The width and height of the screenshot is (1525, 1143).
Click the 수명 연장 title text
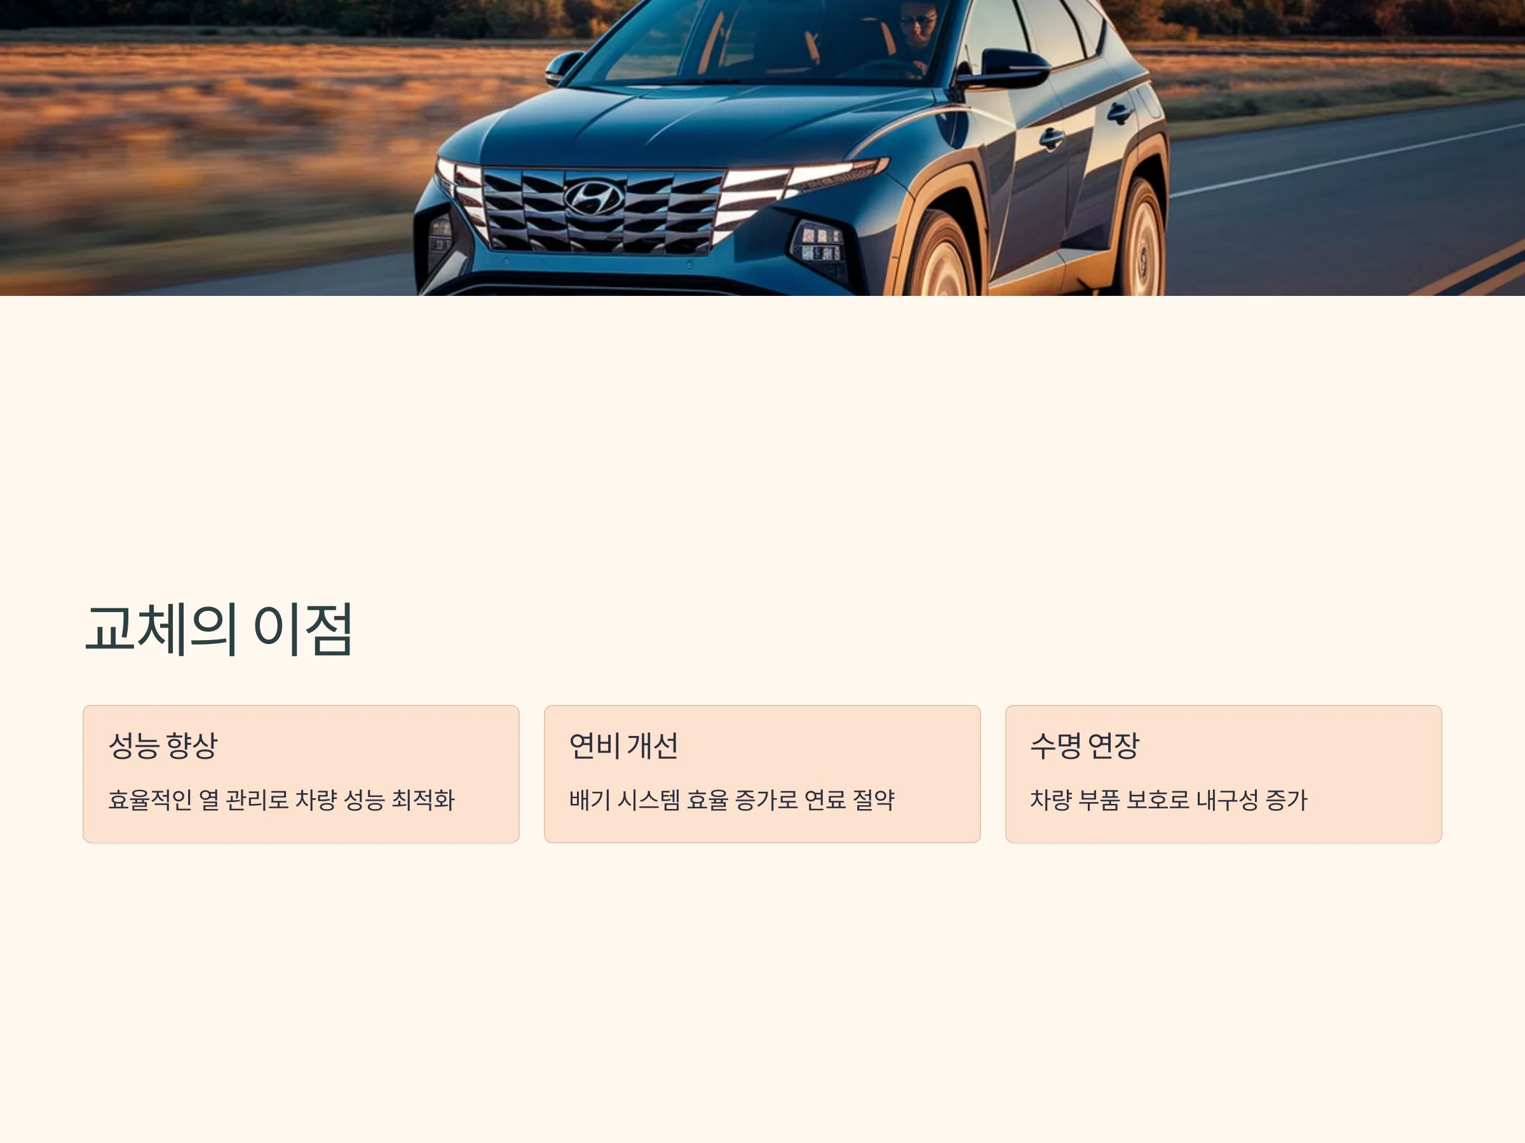pos(1085,745)
